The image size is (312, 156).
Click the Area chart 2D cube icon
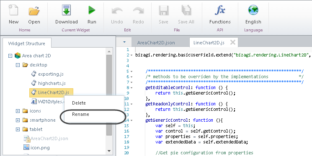(x=18, y=56)
